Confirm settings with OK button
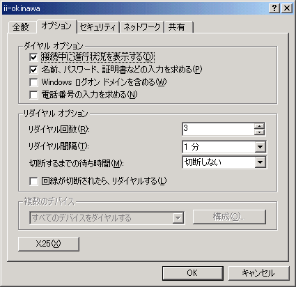This screenshot has height=287, width=296. pyautogui.click(x=193, y=273)
